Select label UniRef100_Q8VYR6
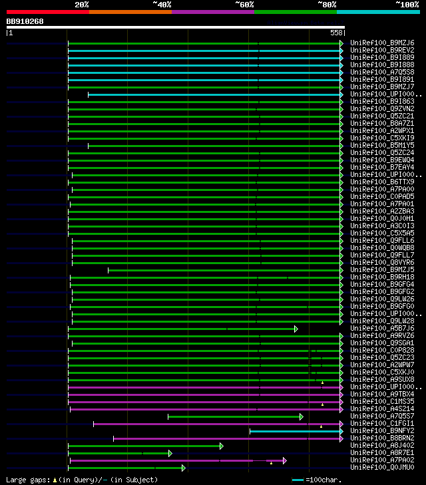The height and width of the screenshot is (485, 426). (x=382, y=263)
